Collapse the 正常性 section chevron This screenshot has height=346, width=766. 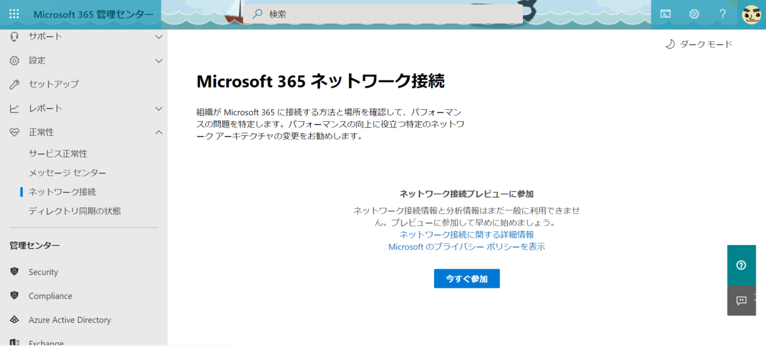click(x=159, y=132)
